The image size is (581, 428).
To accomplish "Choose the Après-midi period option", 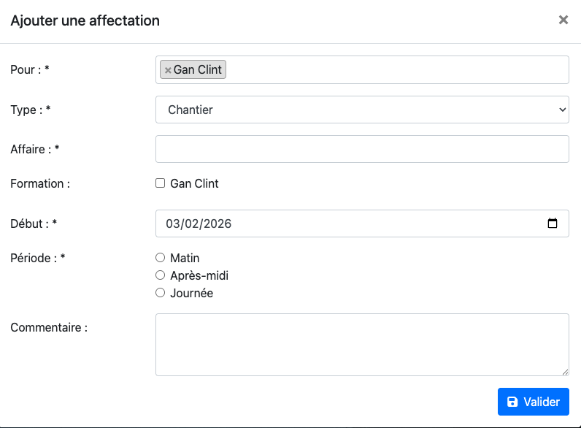I will pyautogui.click(x=161, y=275).
